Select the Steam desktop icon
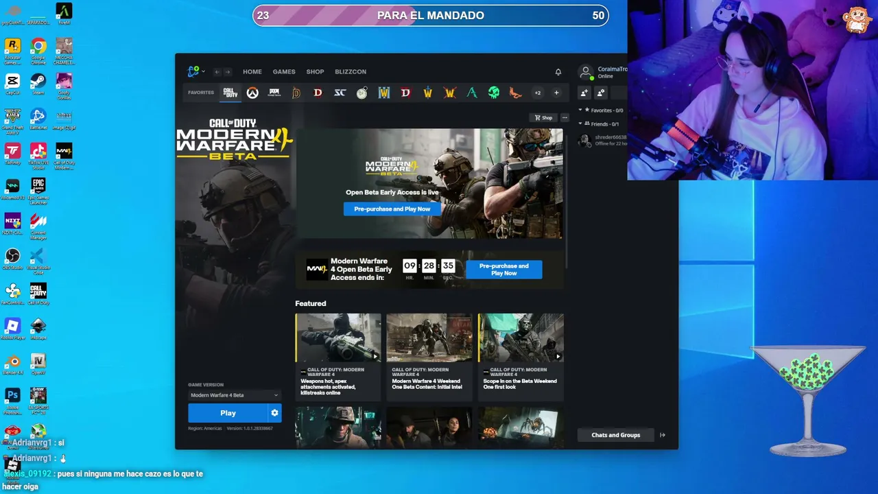Screen dimensions: 878x494 [38, 85]
